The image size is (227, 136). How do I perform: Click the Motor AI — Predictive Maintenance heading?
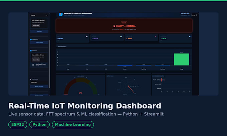tap(78, 13)
